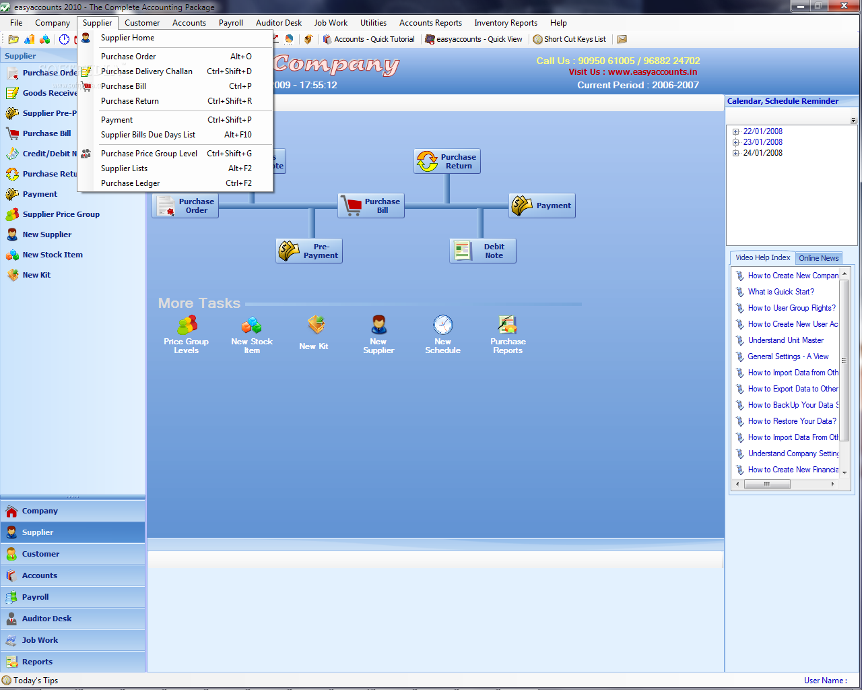The image size is (862, 690).
Task: Open New Supplier under More Tasks
Action: point(378,334)
